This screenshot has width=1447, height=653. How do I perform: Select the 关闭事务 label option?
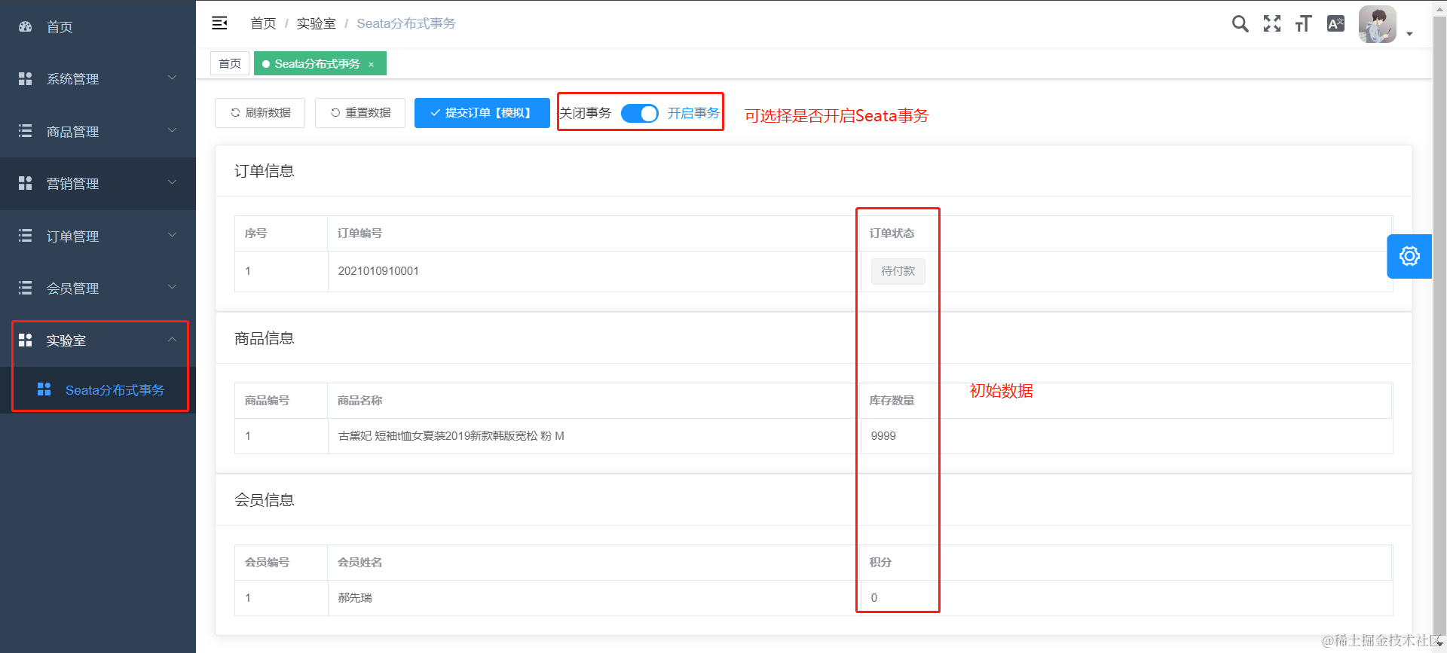tap(586, 113)
